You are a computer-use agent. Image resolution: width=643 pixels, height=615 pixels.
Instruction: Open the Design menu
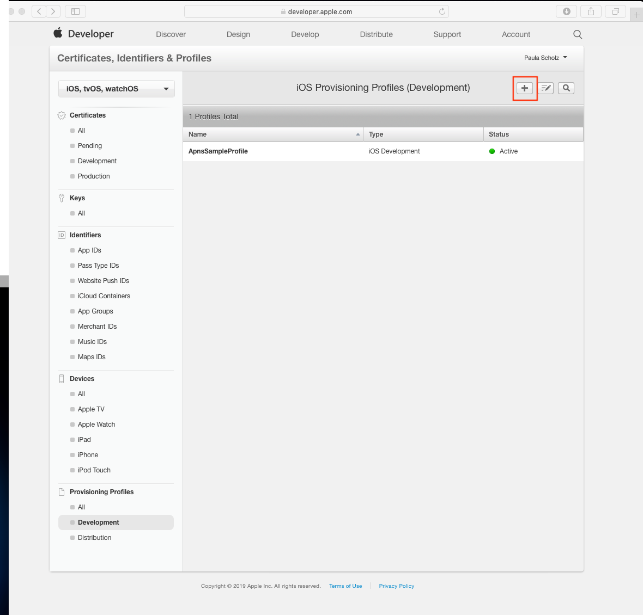coord(238,34)
